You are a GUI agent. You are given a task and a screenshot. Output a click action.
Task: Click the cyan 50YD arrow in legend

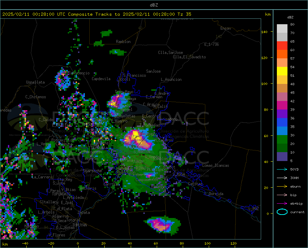click(282, 169)
